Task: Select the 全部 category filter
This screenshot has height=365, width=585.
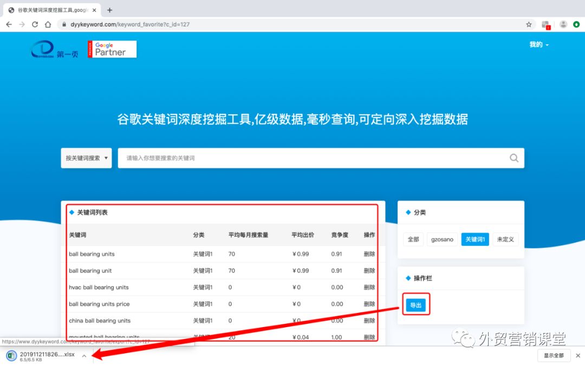Action: coord(413,239)
